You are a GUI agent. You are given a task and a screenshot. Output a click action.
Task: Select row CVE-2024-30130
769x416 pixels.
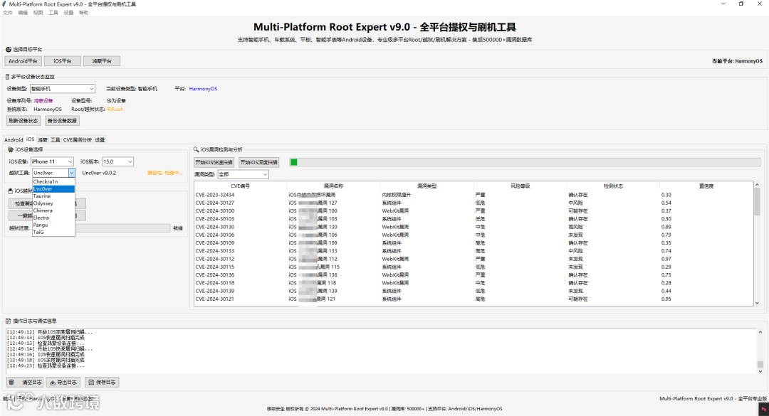coord(474,227)
